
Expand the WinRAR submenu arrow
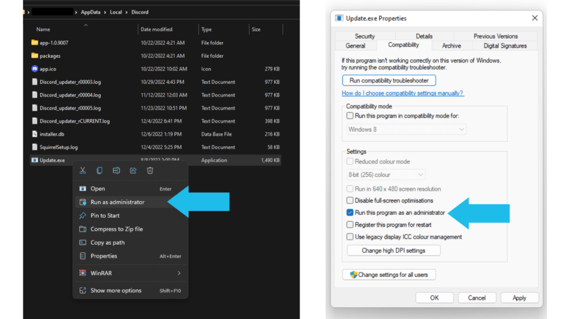[179, 273]
